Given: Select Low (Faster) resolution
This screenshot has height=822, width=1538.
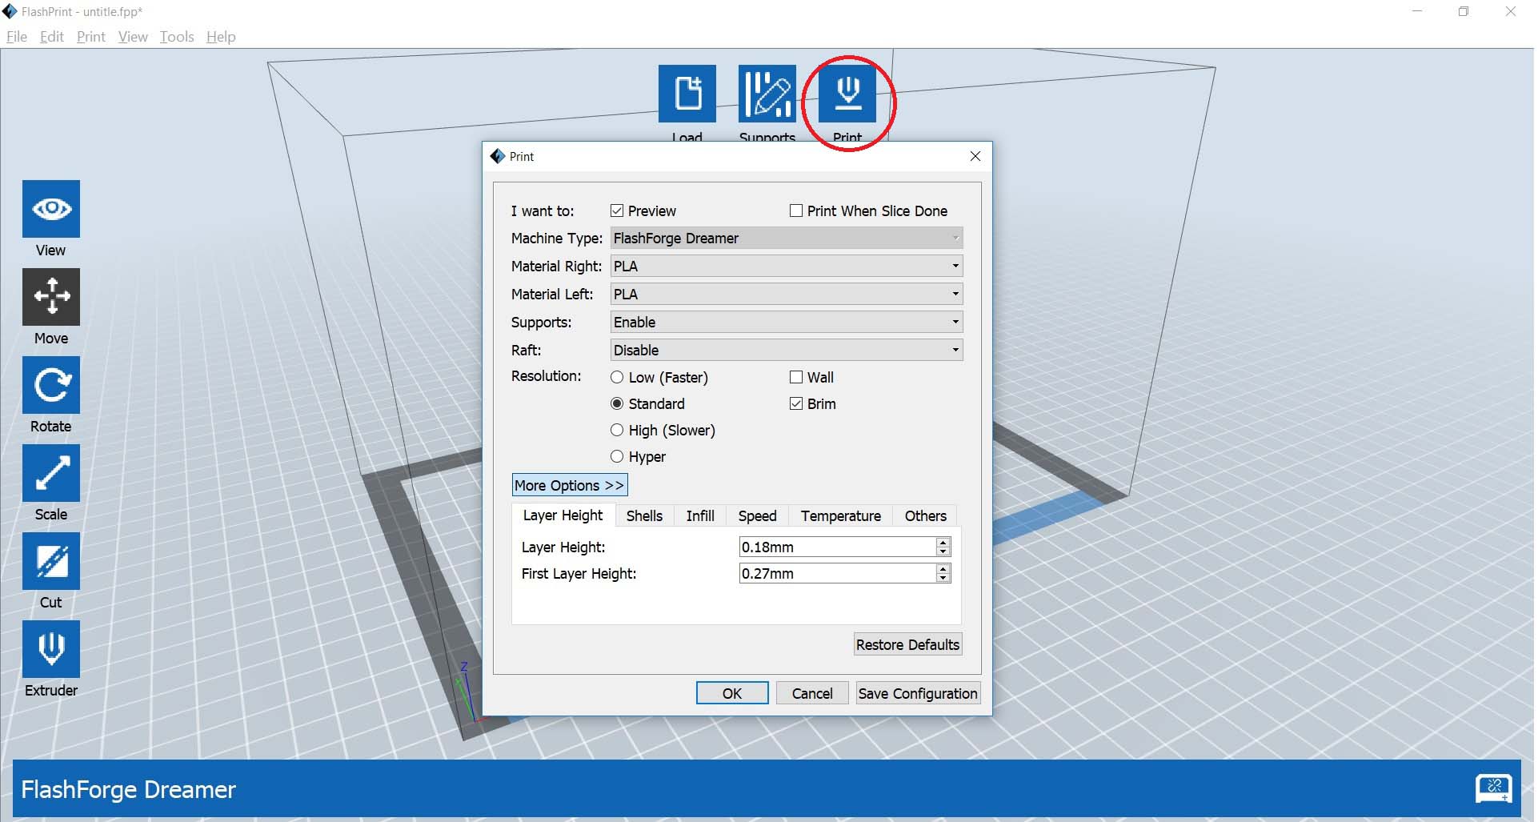Looking at the screenshot, I should [617, 377].
